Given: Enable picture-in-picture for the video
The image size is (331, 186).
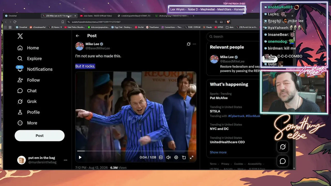Looking at the screenshot, I should [184, 157].
